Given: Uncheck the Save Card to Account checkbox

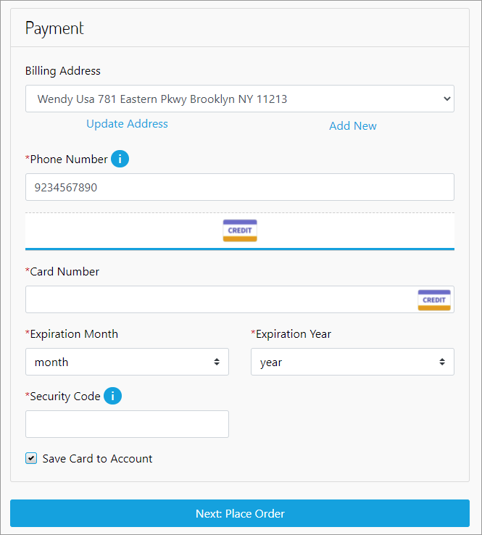Looking at the screenshot, I should point(31,458).
